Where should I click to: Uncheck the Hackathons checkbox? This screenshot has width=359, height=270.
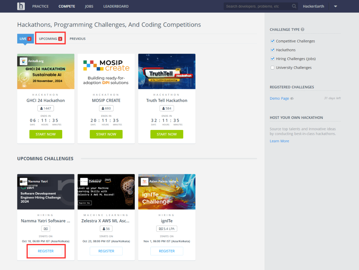click(x=272, y=50)
